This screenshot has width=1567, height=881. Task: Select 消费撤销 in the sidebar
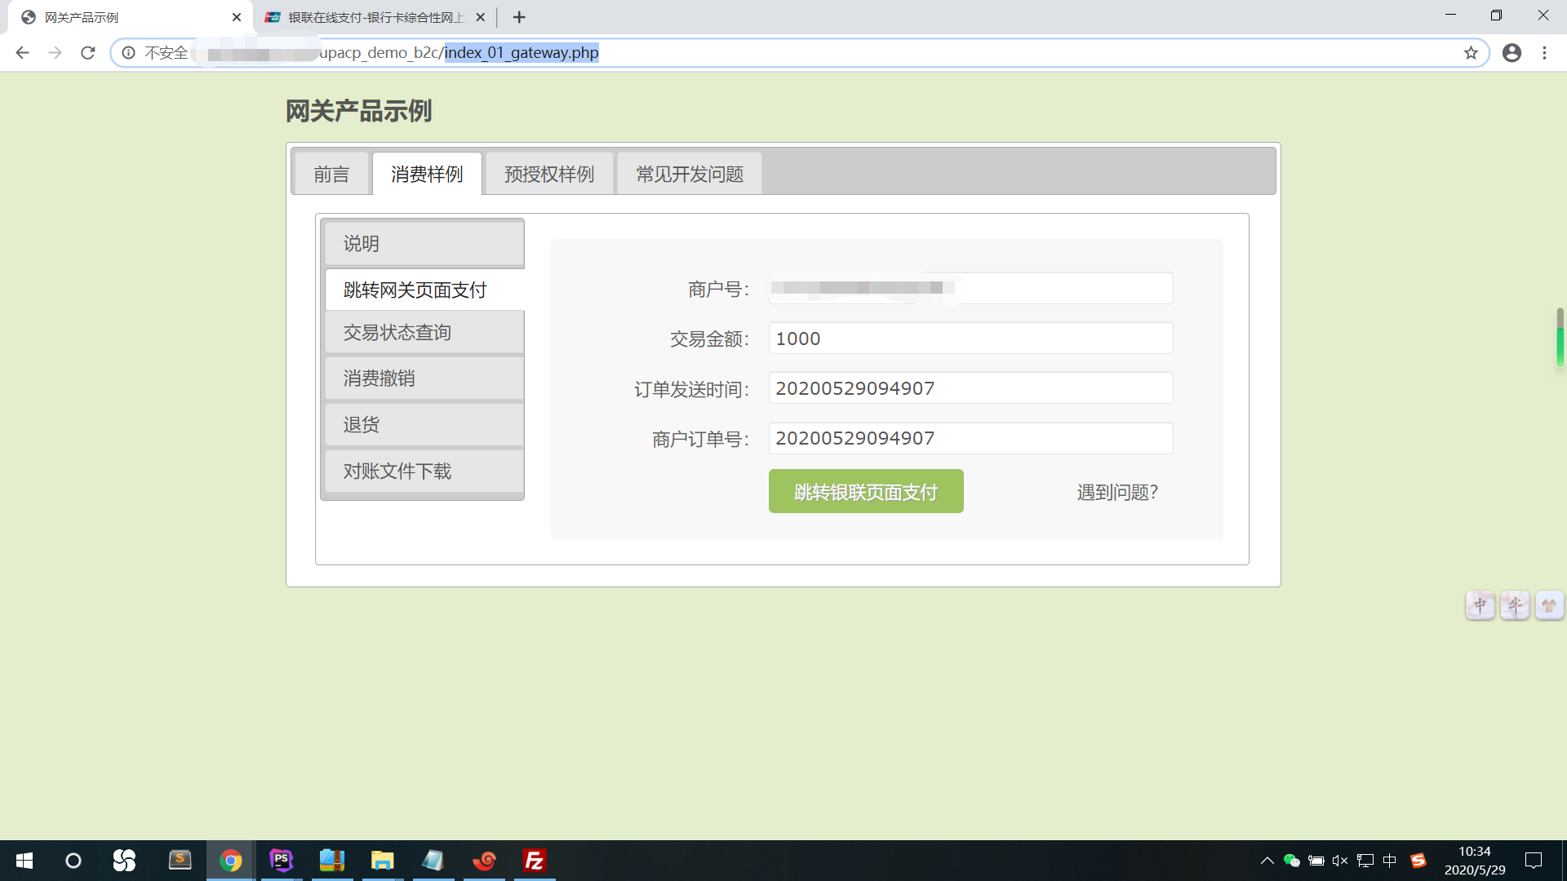[424, 379]
